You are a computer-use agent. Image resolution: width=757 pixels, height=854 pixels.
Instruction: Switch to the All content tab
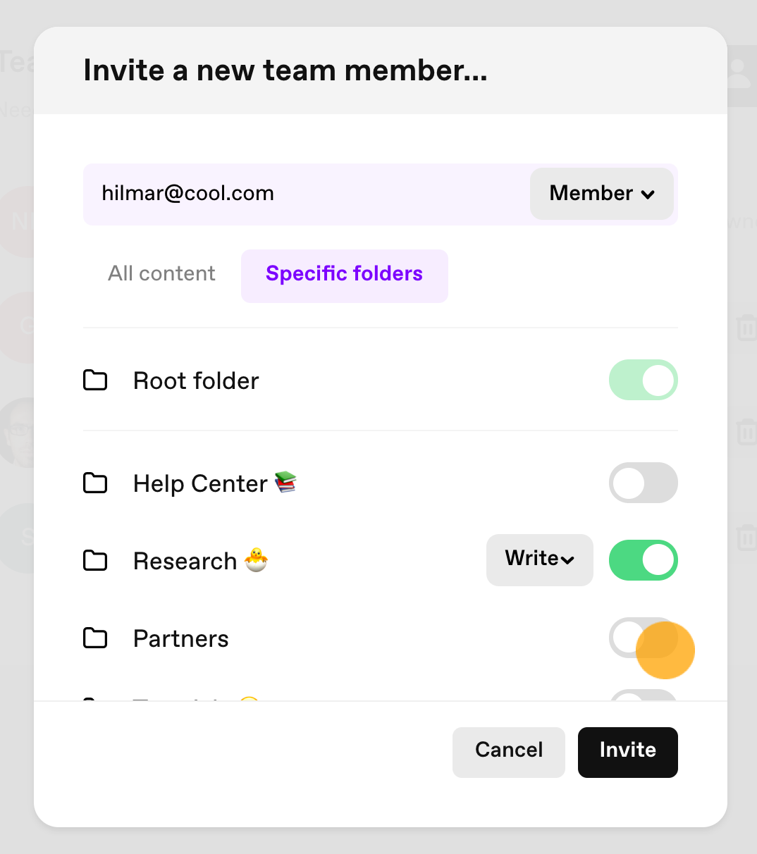(161, 273)
